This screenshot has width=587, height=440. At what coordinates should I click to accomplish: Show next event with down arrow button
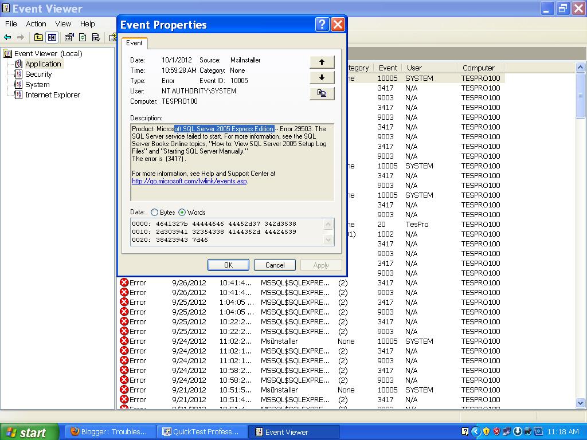(322, 77)
